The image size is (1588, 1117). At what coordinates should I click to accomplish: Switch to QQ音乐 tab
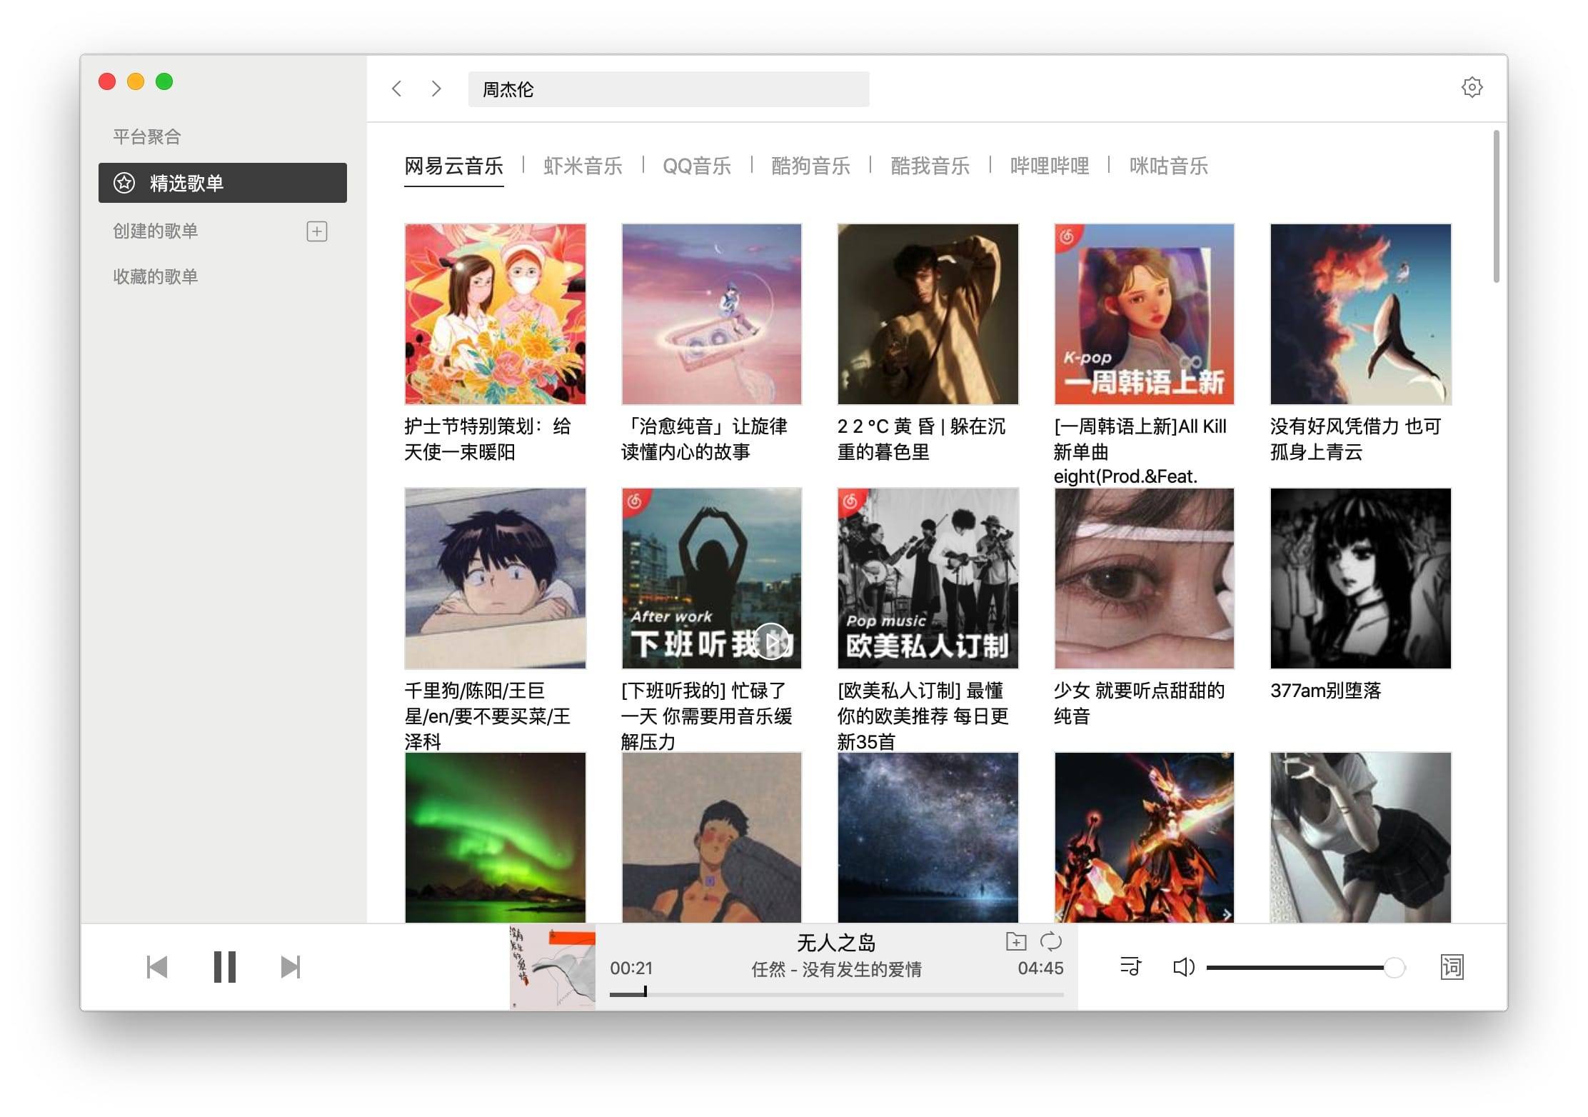[x=696, y=166]
